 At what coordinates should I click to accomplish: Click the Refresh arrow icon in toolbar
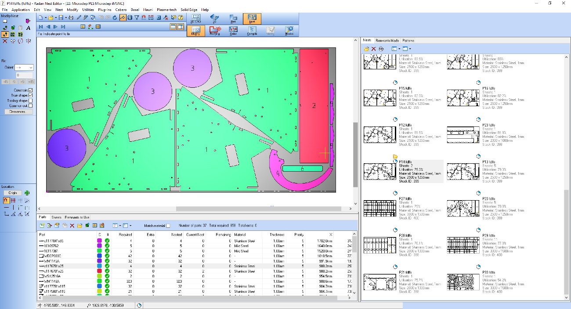coord(115,18)
